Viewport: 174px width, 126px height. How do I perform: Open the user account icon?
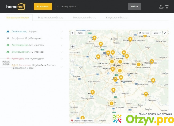[x=161, y=7]
